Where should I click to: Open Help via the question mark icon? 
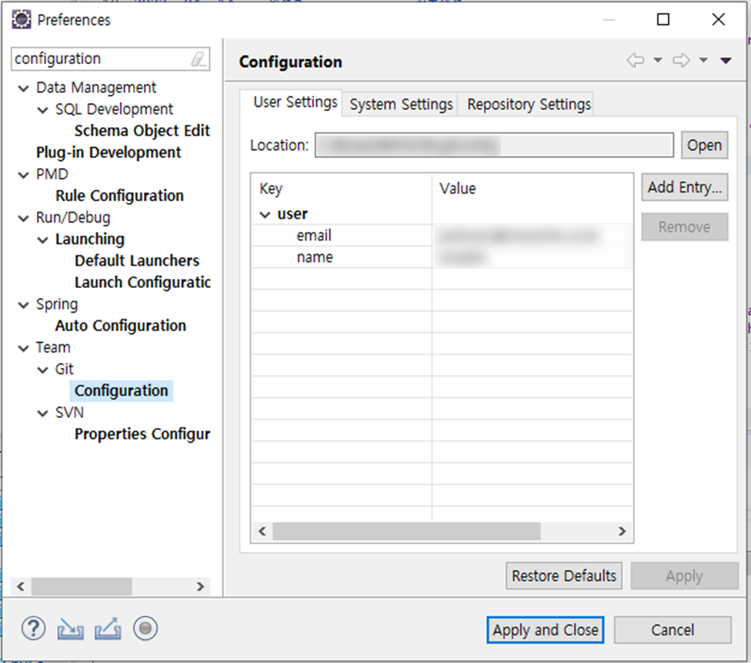[34, 628]
